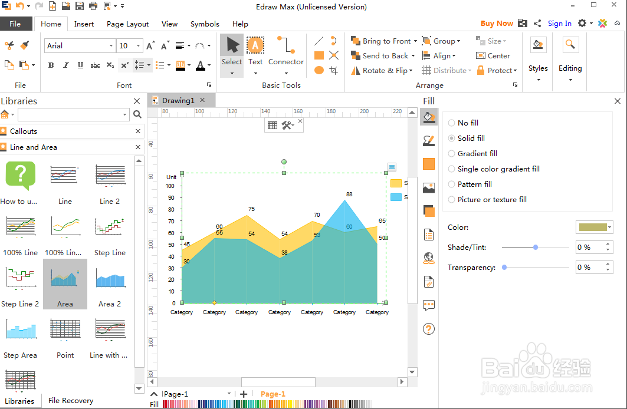Toggle Underline formatting
The width and height of the screenshot is (627, 409).
click(80, 65)
